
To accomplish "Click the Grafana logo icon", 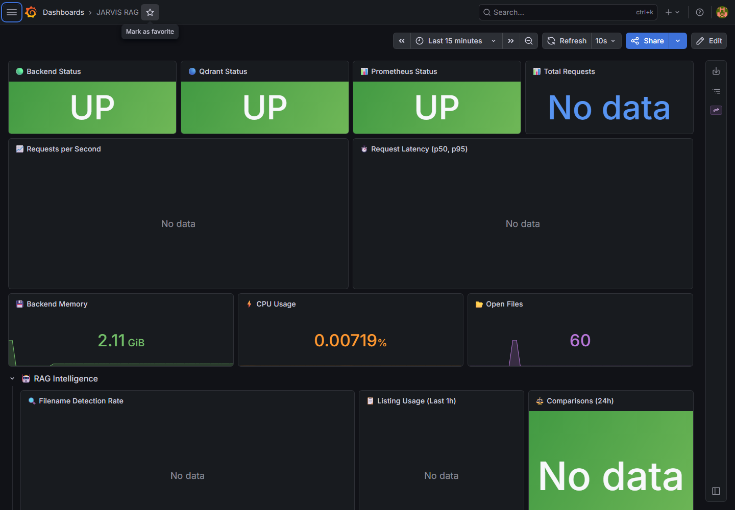I will pyautogui.click(x=31, y=12).
